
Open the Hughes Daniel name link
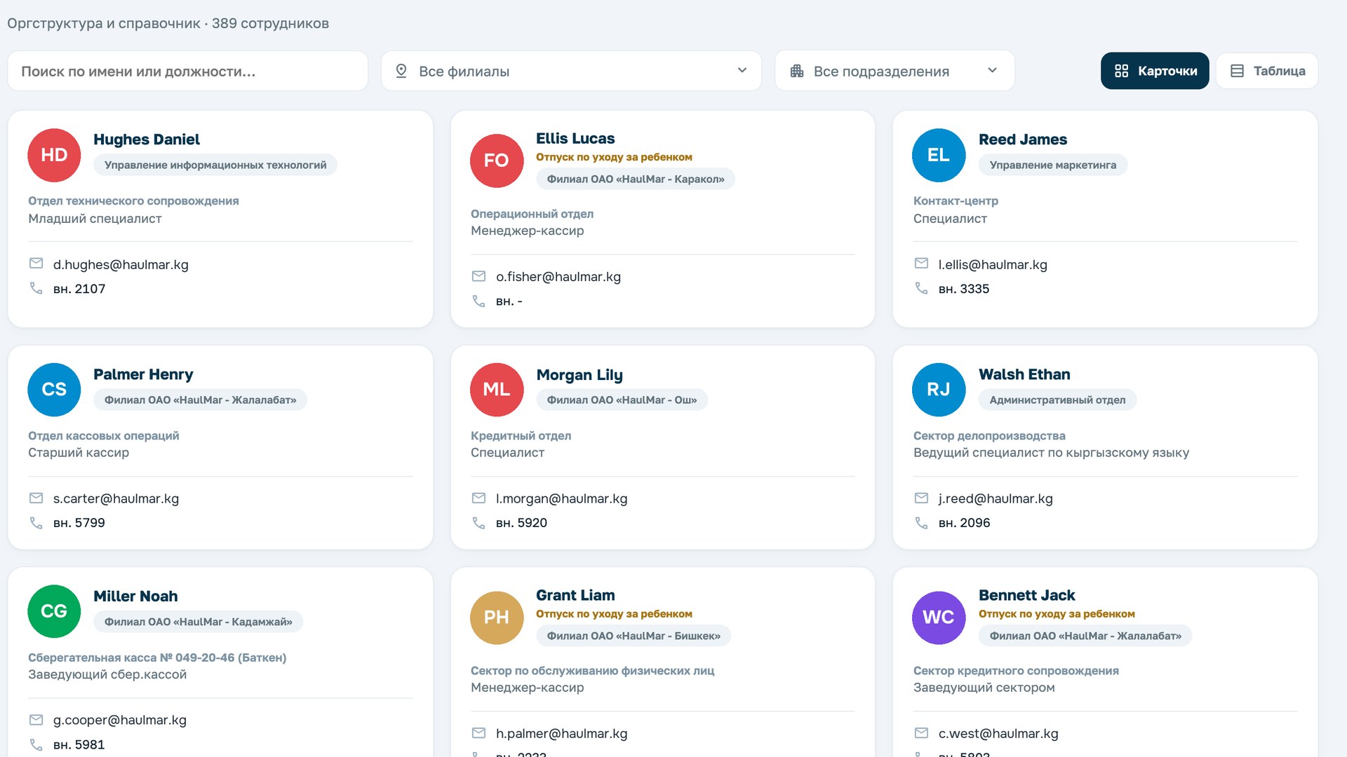point(147,139)
